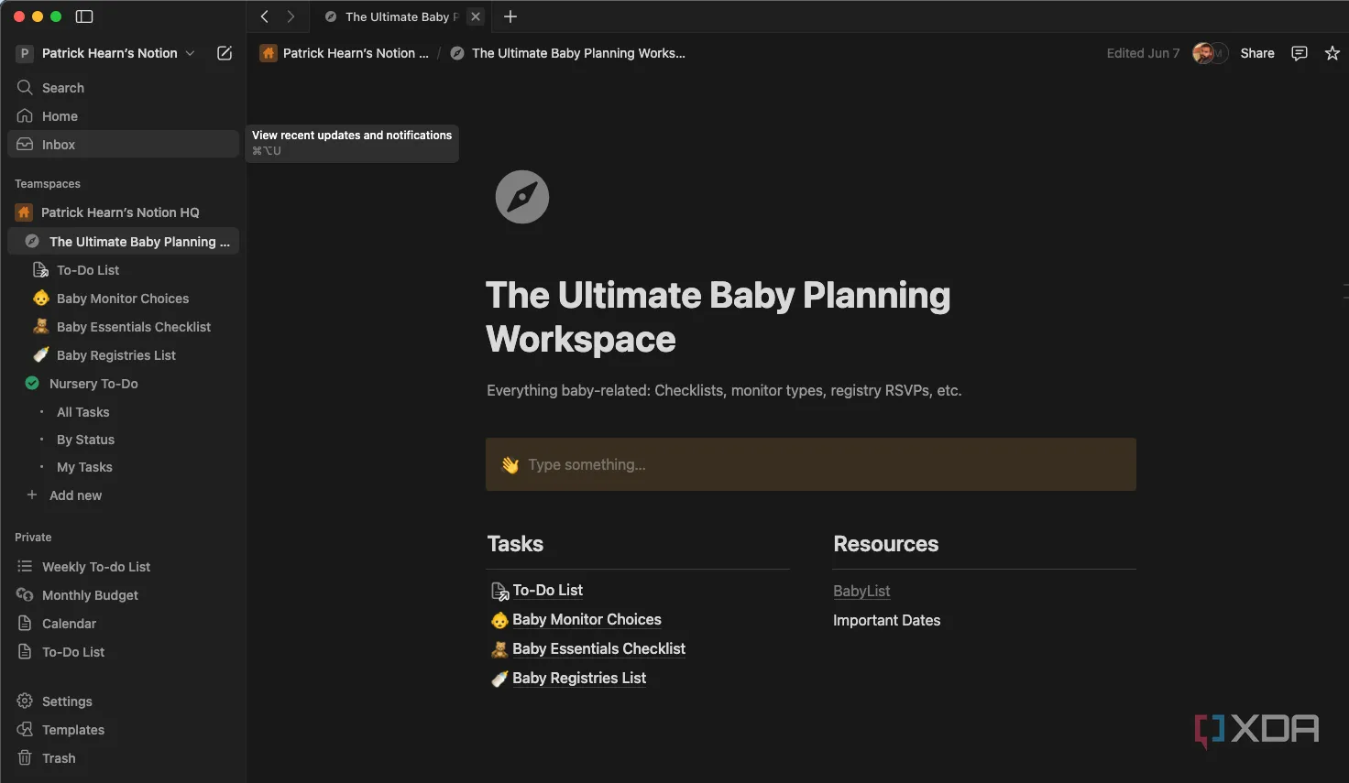
Task: Click Add new in the teamspace
Action: tap(123, 495)
